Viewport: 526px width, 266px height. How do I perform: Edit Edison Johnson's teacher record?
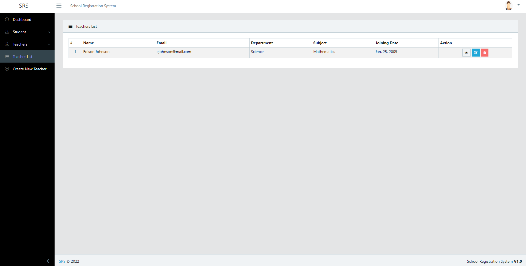[x=476, y=53]
